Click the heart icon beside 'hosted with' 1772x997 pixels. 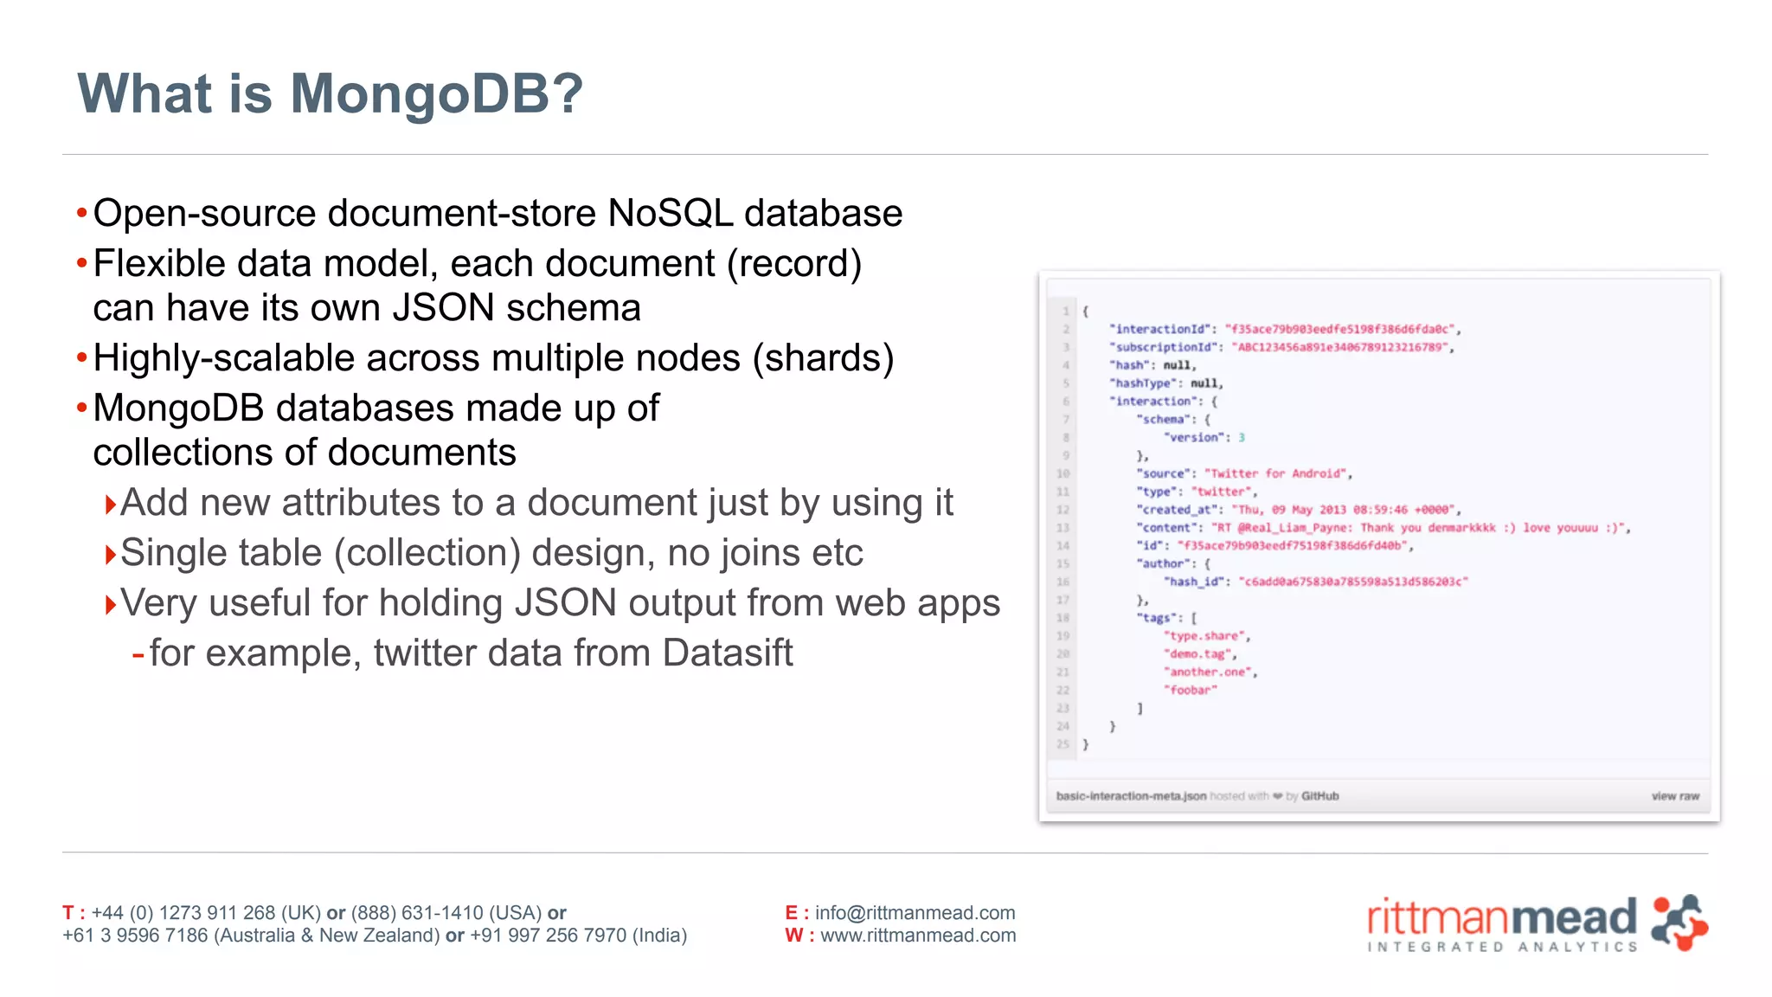[x=1277, y=796]
